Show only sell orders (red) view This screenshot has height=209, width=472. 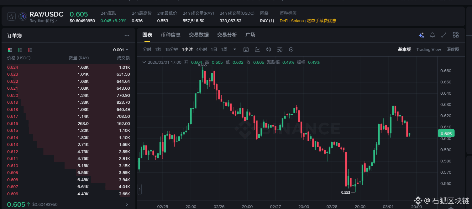(x=30, y=50)
